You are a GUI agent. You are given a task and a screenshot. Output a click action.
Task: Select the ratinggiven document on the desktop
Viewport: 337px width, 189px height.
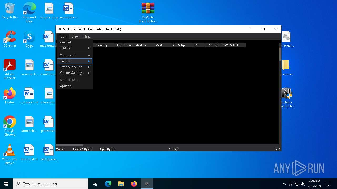(x=49, y=153)
